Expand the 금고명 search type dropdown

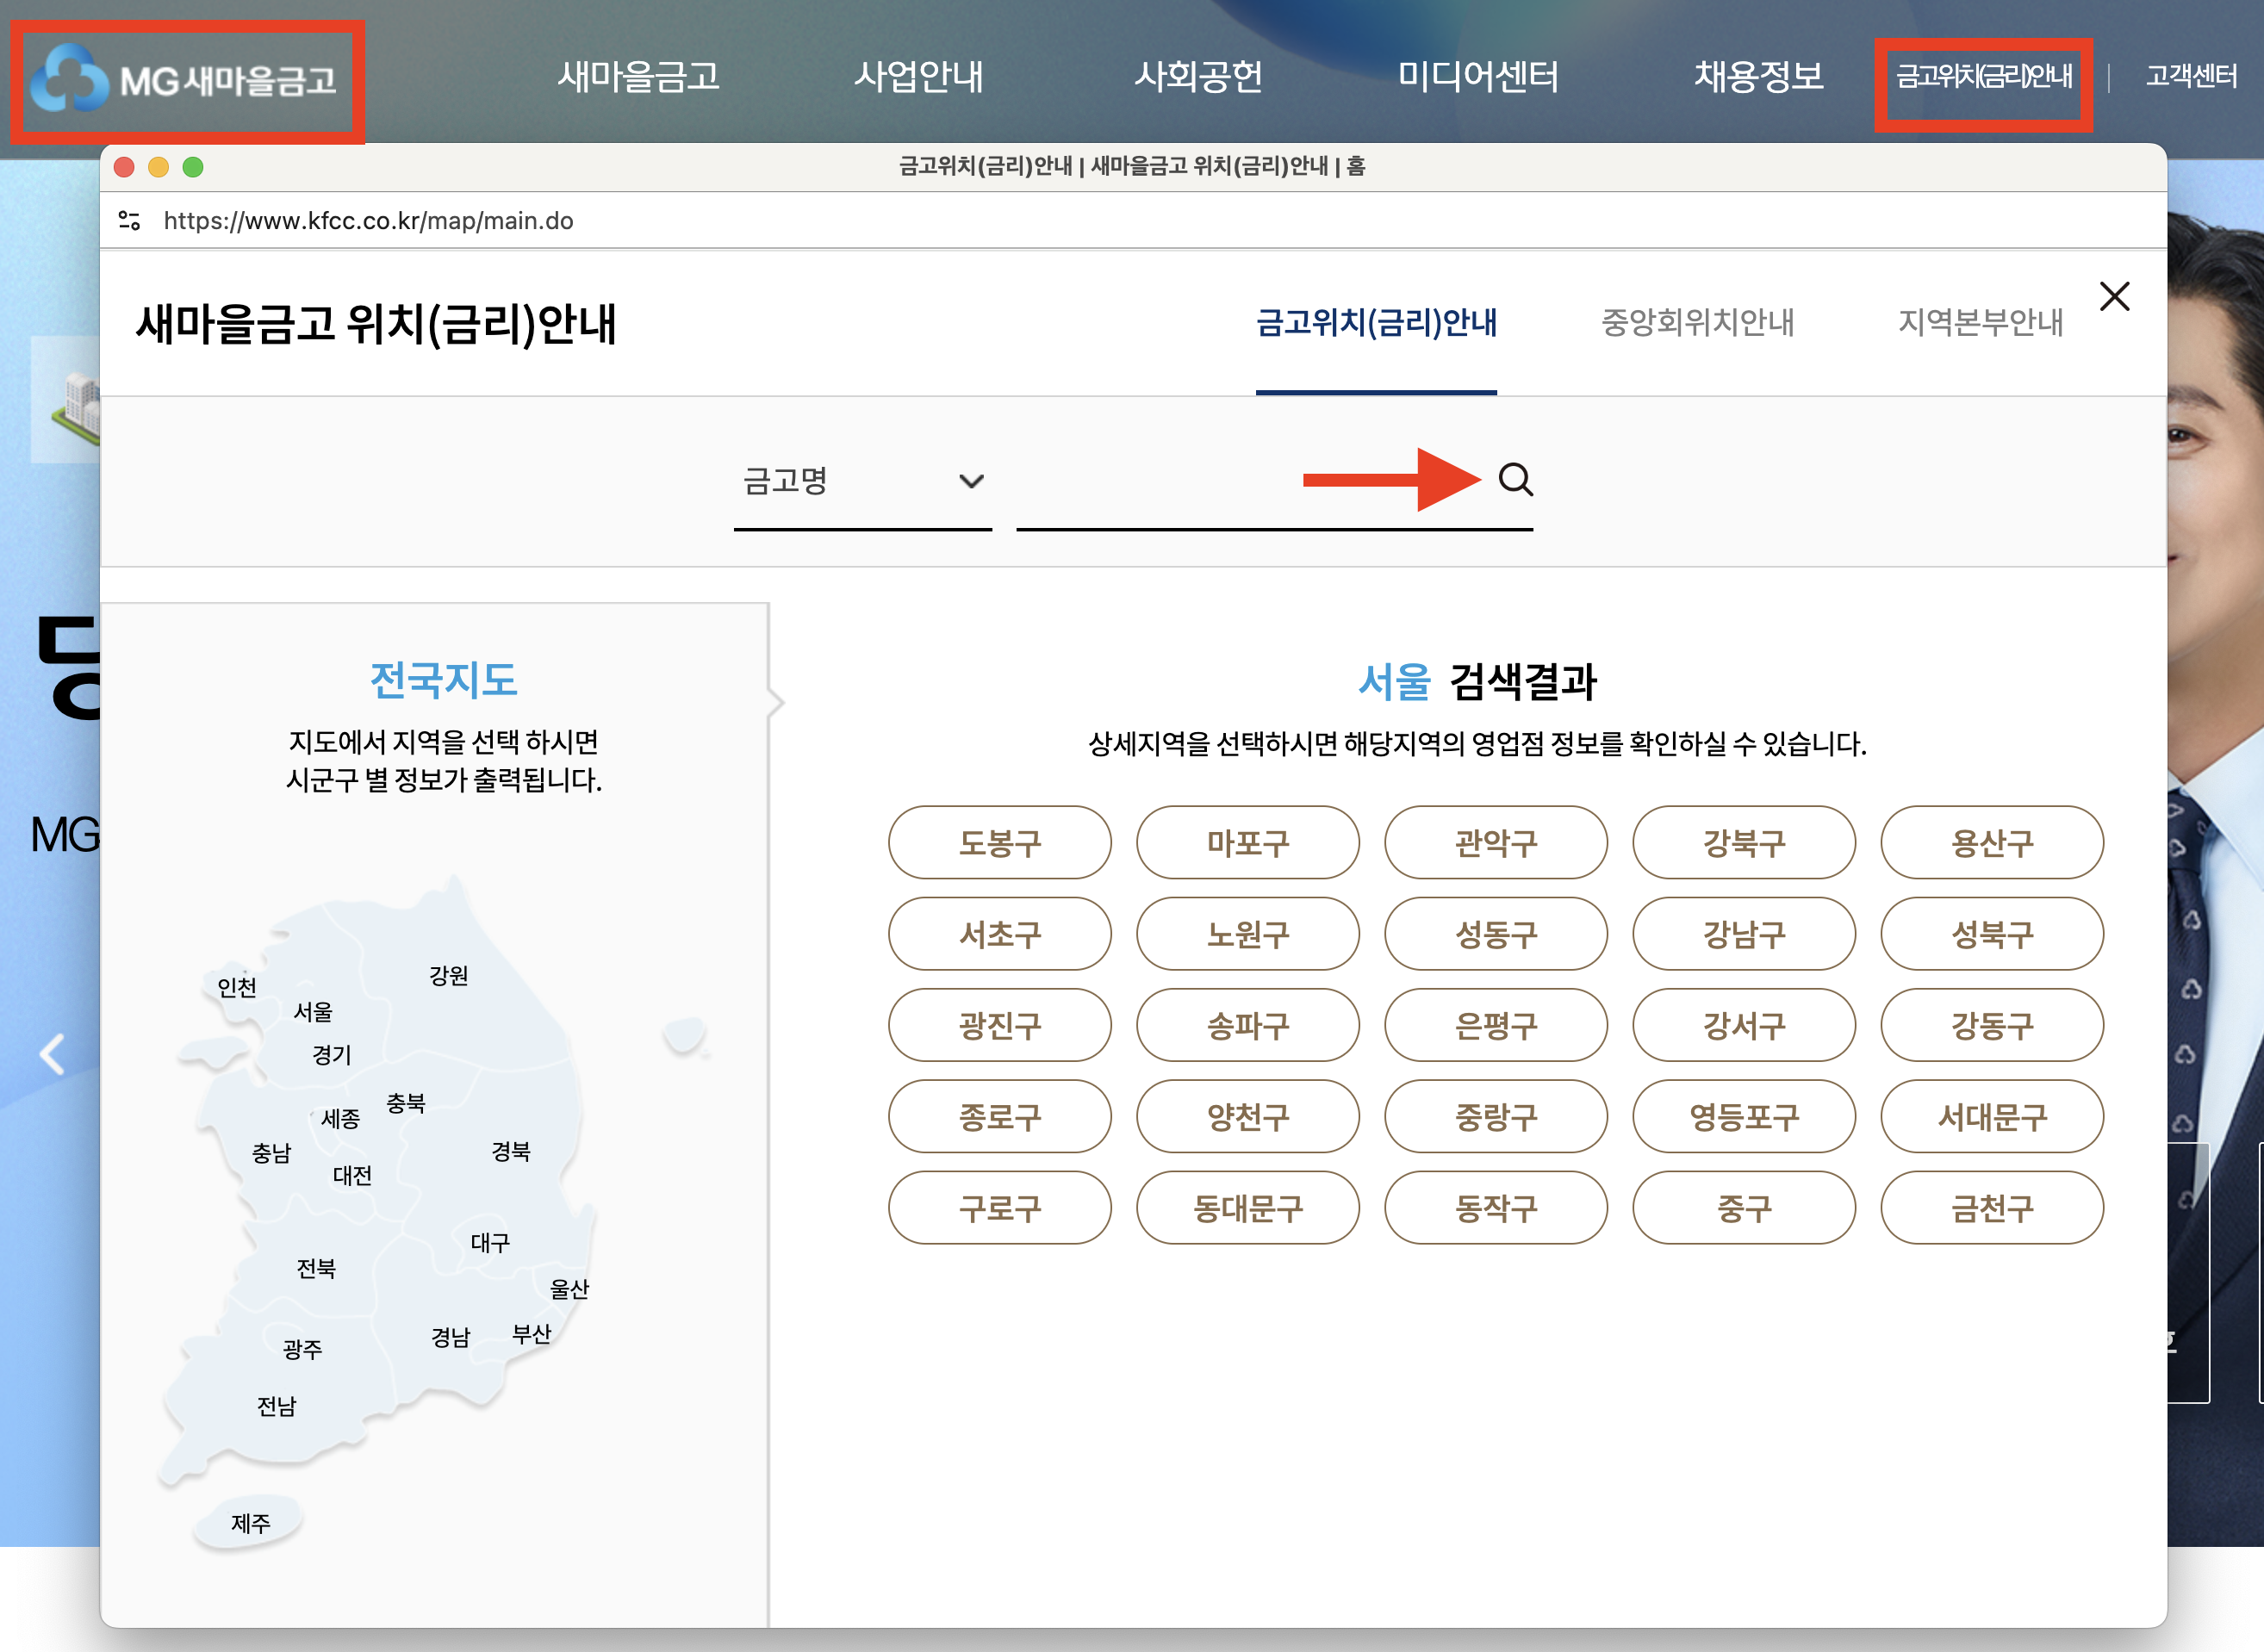[x=862, y=481]
